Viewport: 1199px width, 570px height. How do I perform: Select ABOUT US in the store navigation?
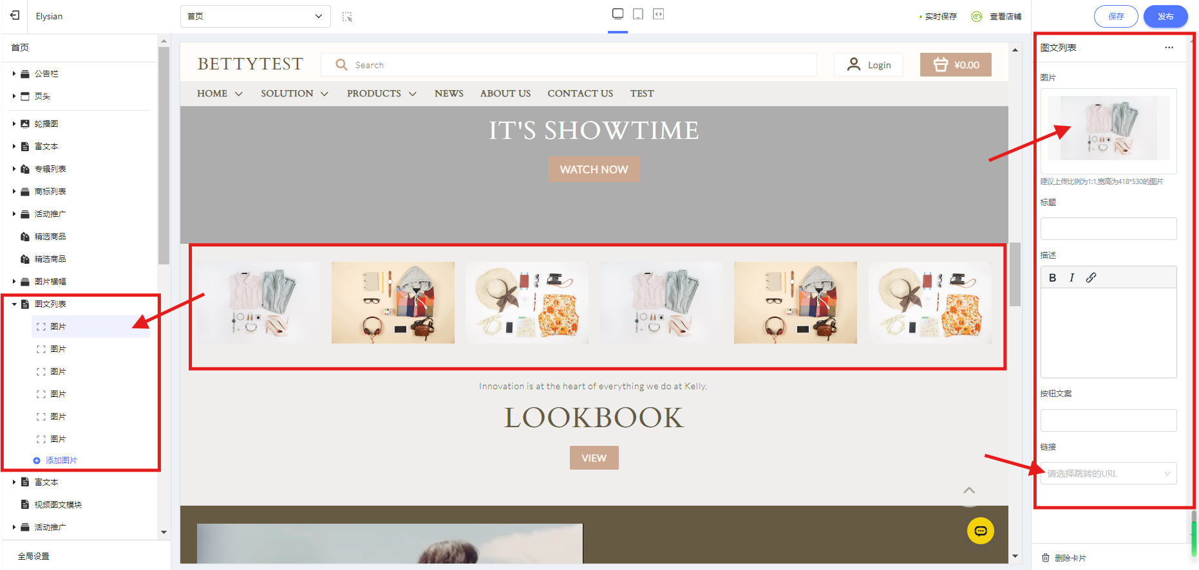coord(505,94)
